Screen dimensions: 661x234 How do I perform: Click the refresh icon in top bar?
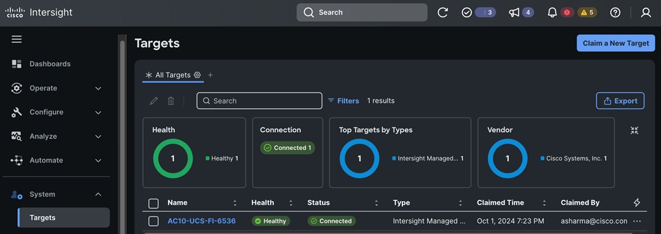tap(442, 13)
